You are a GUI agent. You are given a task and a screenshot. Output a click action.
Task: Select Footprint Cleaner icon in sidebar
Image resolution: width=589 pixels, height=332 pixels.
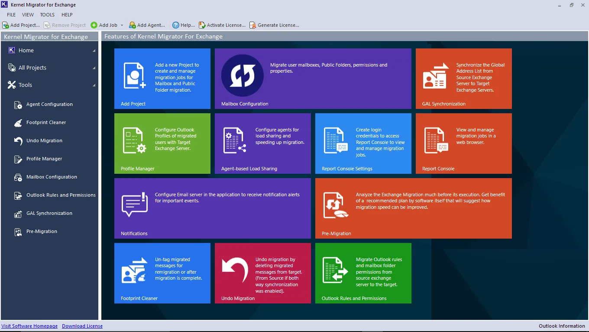18,123
